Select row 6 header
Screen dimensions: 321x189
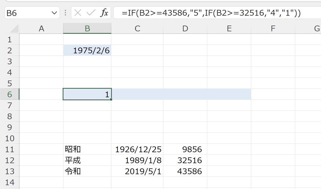click(10, 94)
